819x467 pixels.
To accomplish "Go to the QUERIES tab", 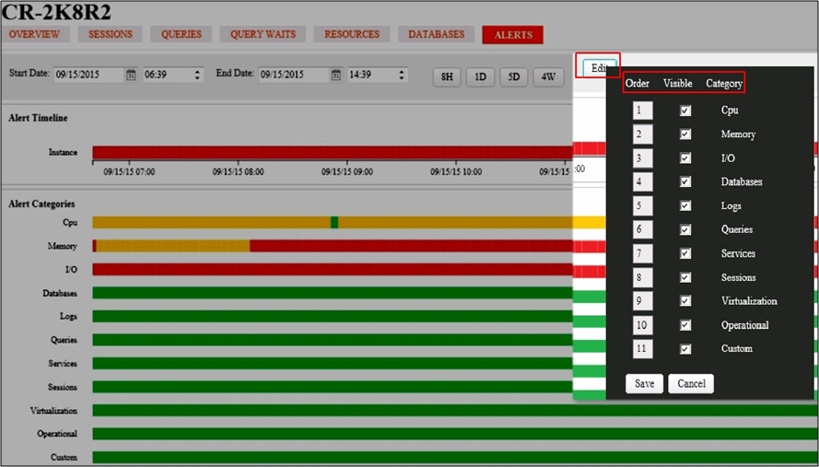I will 181,34.
